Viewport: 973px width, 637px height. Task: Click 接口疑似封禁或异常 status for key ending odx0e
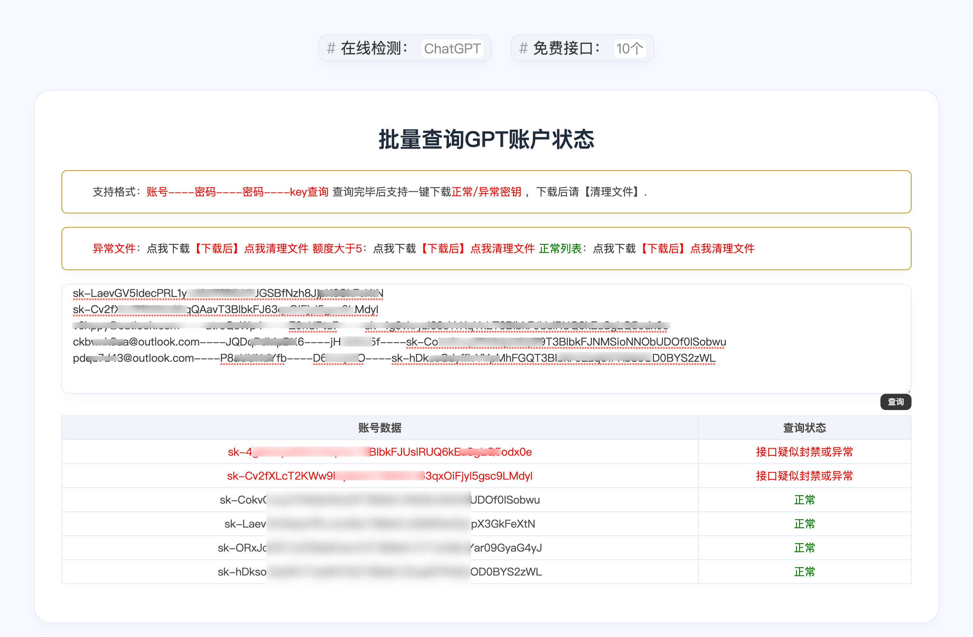coord(804,452)
